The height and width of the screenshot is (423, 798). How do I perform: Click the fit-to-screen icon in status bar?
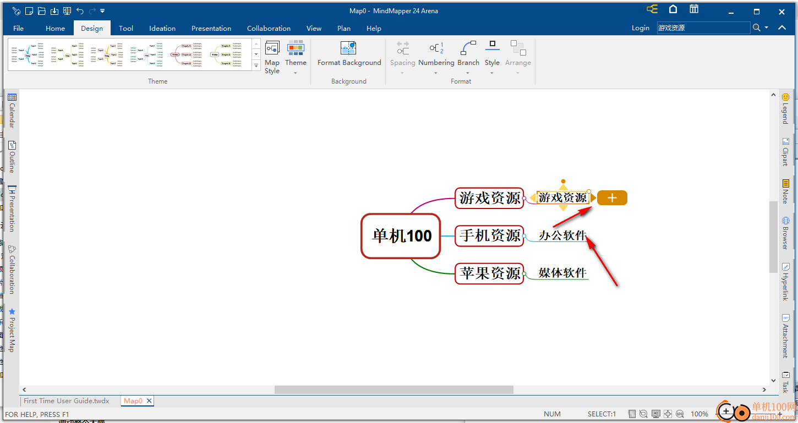[668, 414]
